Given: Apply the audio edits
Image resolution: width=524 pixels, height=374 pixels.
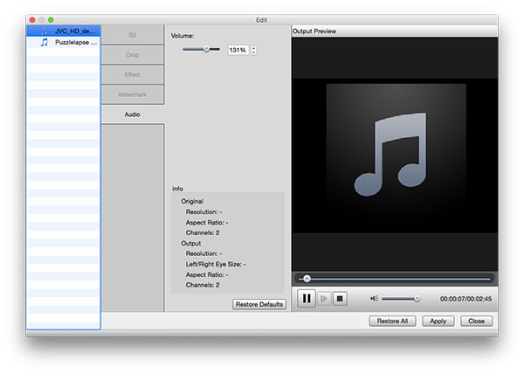Looking at the screenshot, I should [x=438, y=321].
